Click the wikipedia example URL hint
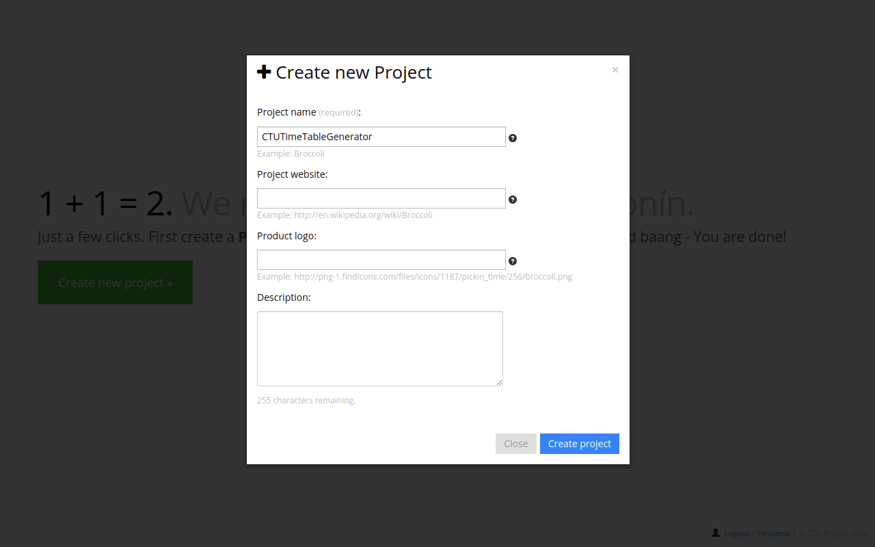Image resolution: width=875 pixels, height=547 pixels. tap(345, 215)
